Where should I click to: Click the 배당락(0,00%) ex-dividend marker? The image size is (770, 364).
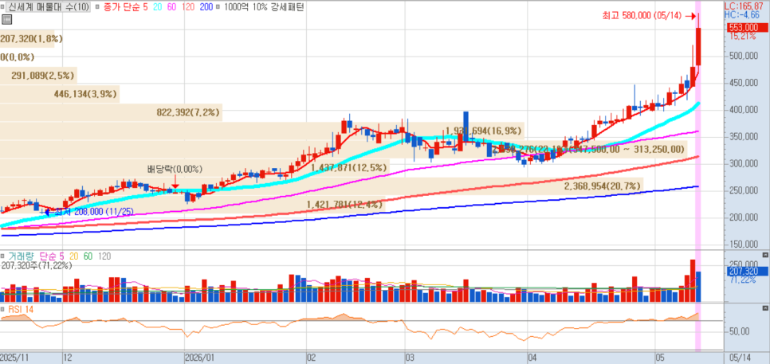pos(175,169)
